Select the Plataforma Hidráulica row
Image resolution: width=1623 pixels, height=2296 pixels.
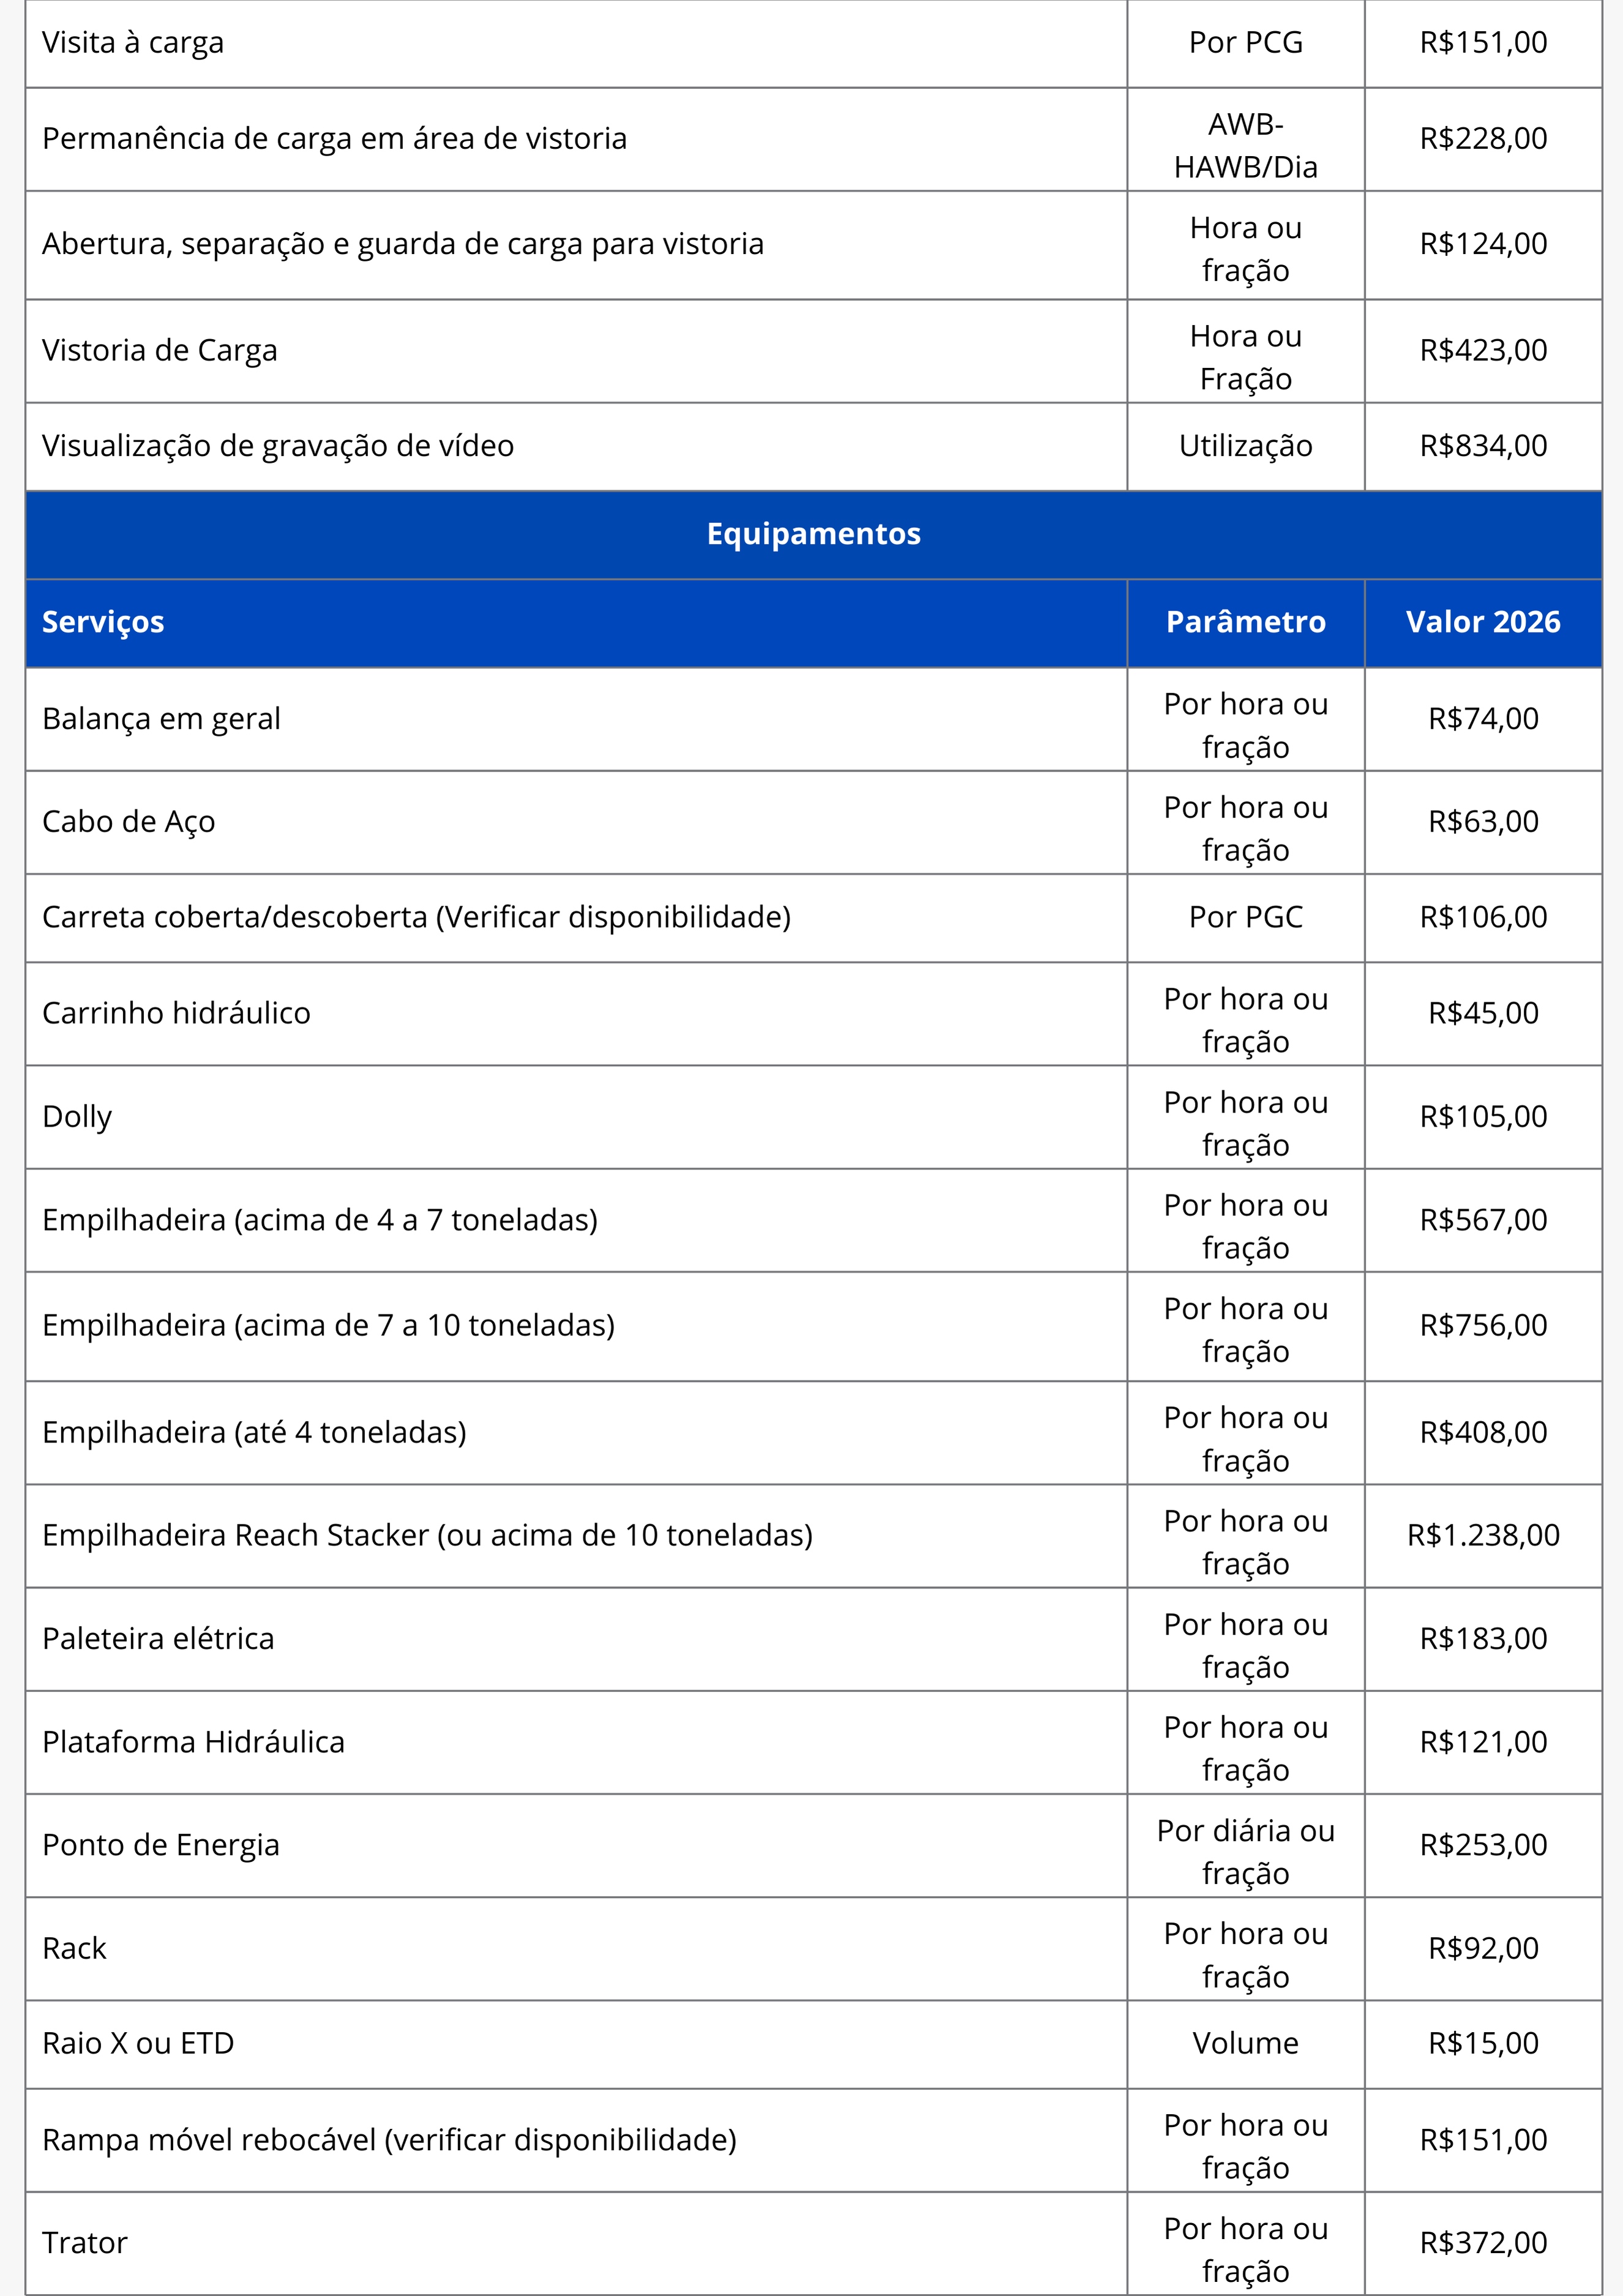coord(813,1742)
